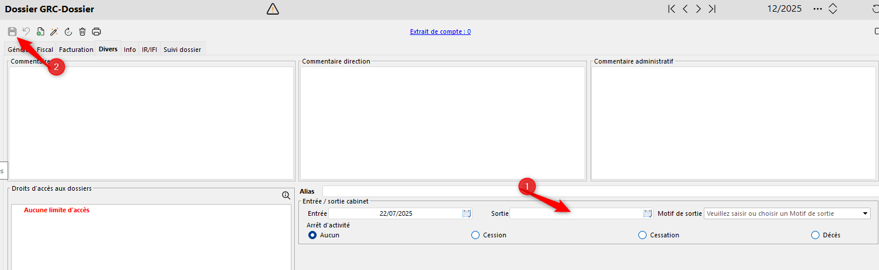Switch to the Facturation tab

[76, 50]
